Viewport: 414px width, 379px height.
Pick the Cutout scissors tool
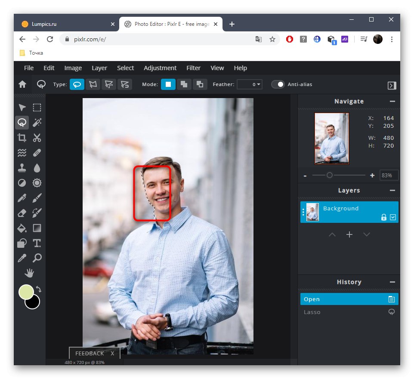[x=37, y=138]
